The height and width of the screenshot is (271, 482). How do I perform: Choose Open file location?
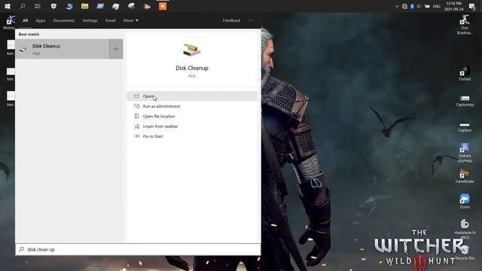(x=192, y=117)
